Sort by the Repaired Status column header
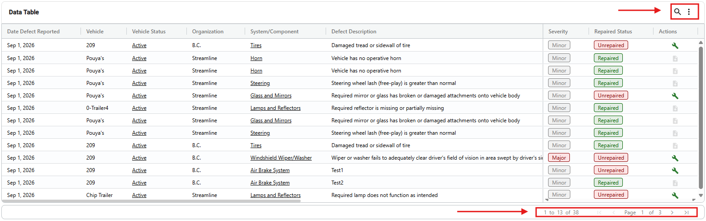The width and height of the screenshot is (706, 221). pyautogui.click(x=613, y=32)
